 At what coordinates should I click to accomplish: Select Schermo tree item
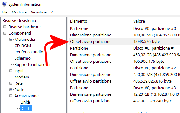point(22,58)
